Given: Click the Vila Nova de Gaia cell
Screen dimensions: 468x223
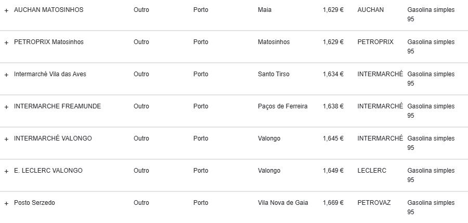Looking at the screenshot, I should pos(283,203).
